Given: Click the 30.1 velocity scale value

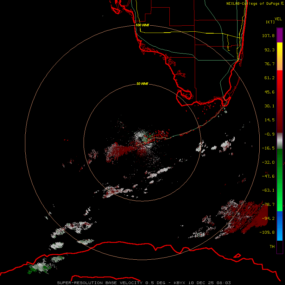Looking at the screenshot, I should tap(269, 106).
